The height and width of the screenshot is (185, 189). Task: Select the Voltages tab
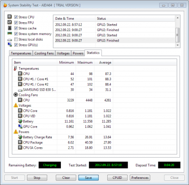[x=63, y=53]
